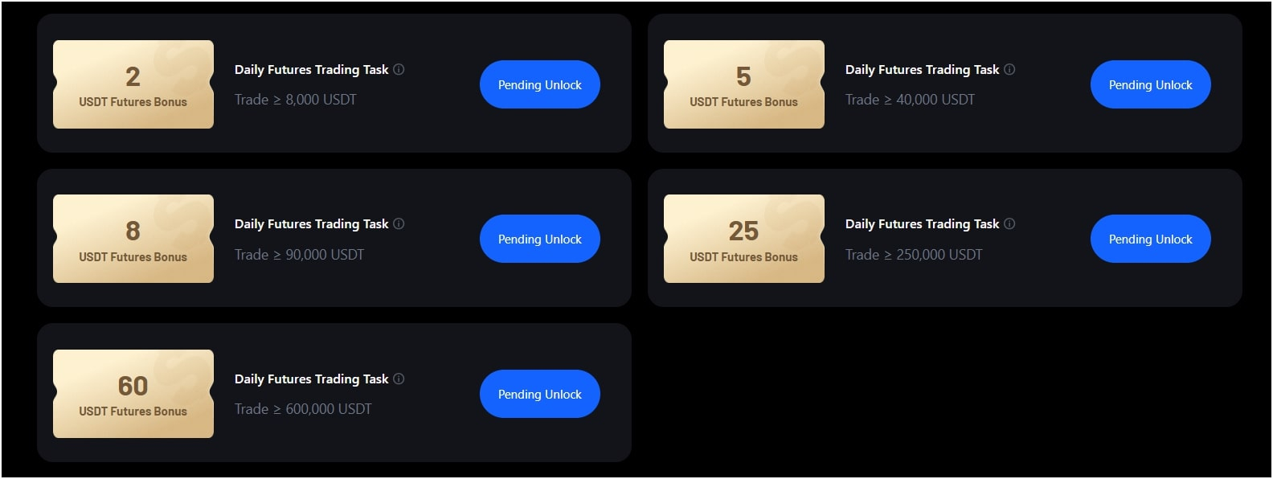Click the 8 USDT Futures Bonus coupon
Viewport: 1273px width, 479px height.
point(133,239)
